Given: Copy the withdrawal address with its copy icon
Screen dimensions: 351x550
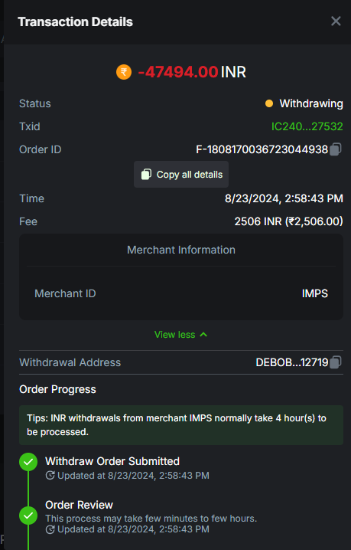Looking at the screenshot, I should 336,362.
